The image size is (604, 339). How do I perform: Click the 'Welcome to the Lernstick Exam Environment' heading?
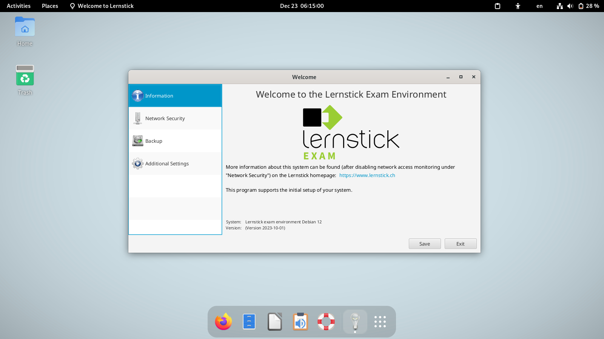(x=351, y=95)
